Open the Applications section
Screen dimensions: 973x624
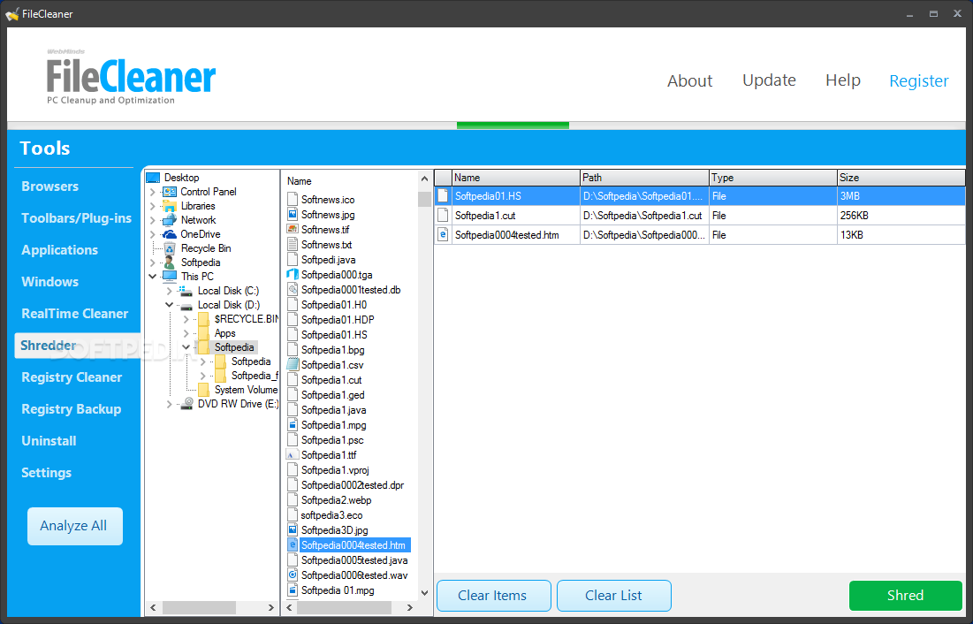(59, 250)
